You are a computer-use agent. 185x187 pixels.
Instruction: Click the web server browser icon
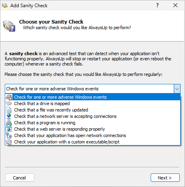pyautogui.click(x=9, y=129)
